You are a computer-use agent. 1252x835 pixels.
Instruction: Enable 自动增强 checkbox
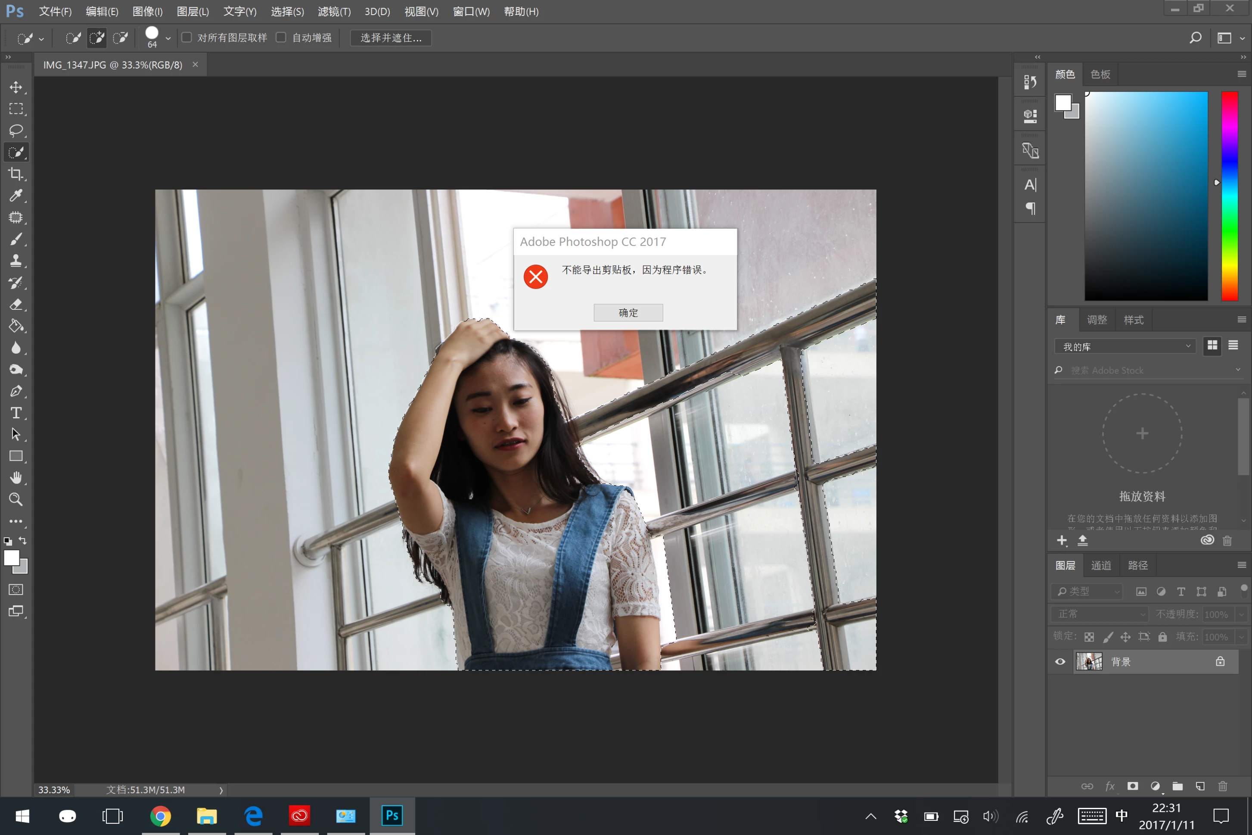click(x=281, y=38)
